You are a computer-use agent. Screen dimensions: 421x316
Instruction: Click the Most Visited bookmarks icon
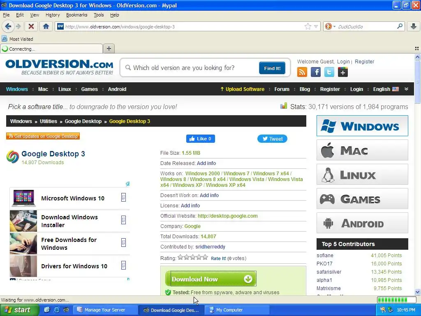pyautogui.click(x=4, y=39)
